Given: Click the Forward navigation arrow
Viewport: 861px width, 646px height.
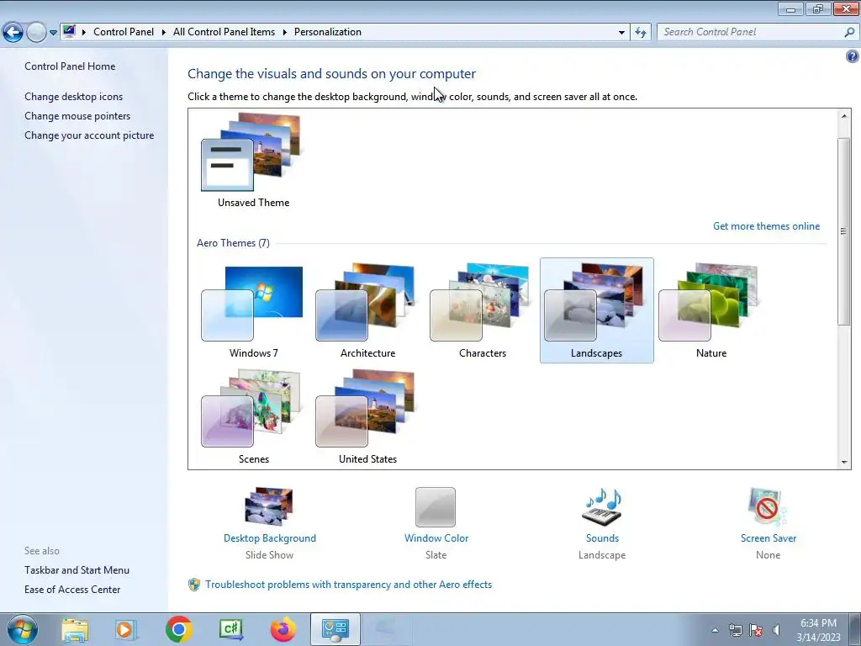Looking at the screenshot, I should point(36,33).
